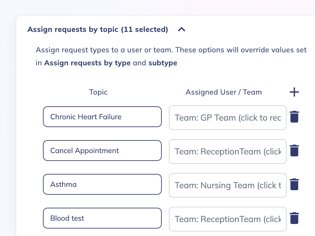Click inside the Asthma topic field
The image size is (315, 236).
tap(102, 184)
